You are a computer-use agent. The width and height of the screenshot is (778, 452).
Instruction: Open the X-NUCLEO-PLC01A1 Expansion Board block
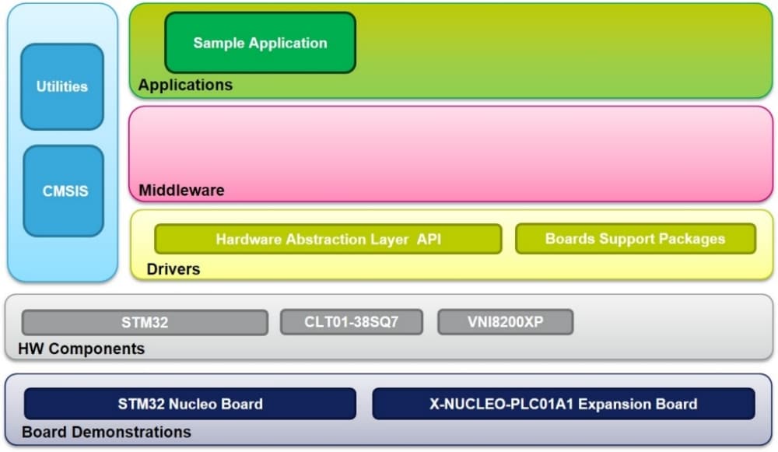pos(563,404)
